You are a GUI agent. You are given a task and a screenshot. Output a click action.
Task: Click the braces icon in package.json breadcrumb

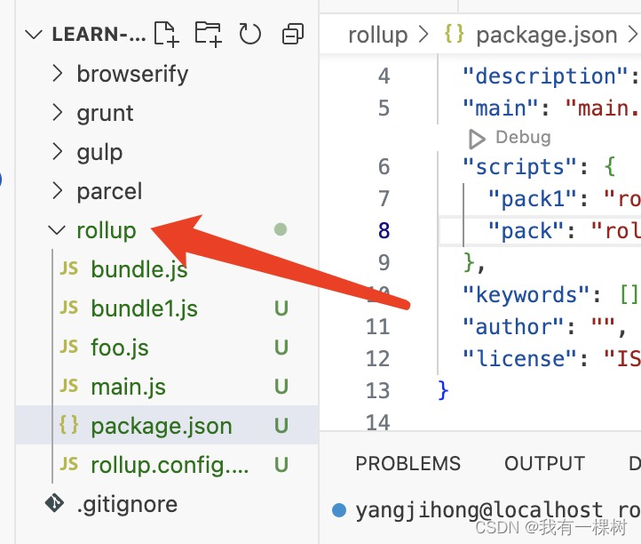tap(455, 34)
